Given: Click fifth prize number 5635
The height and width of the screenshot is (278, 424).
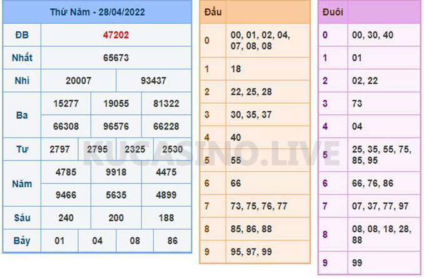Looking at the screenshot, I should [116, 195].
